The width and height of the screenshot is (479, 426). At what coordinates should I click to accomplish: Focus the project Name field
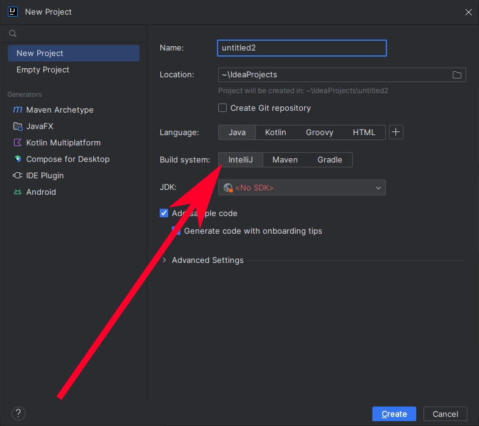302,48
